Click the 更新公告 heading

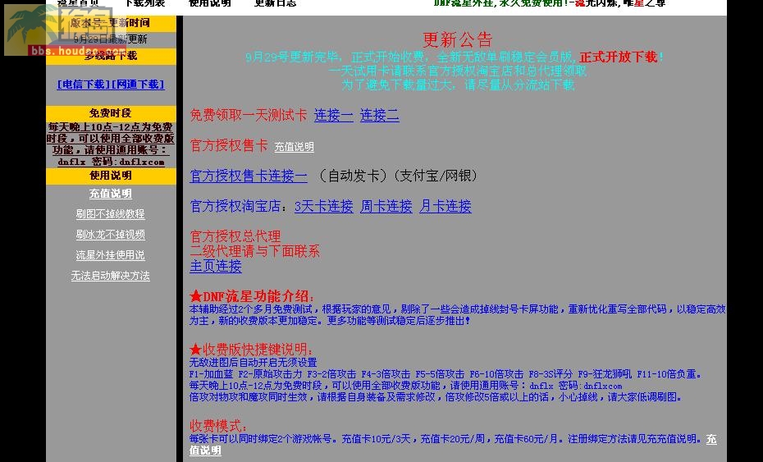(x=458, y=39)
